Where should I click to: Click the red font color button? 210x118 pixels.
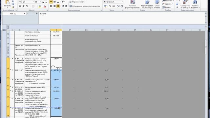point(45,6)
